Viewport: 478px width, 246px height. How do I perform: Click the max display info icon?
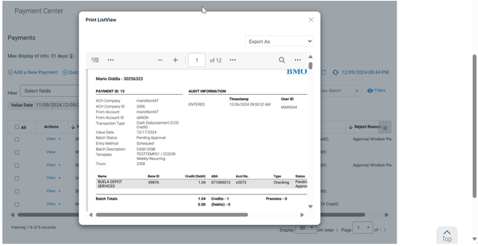(71, 56)
